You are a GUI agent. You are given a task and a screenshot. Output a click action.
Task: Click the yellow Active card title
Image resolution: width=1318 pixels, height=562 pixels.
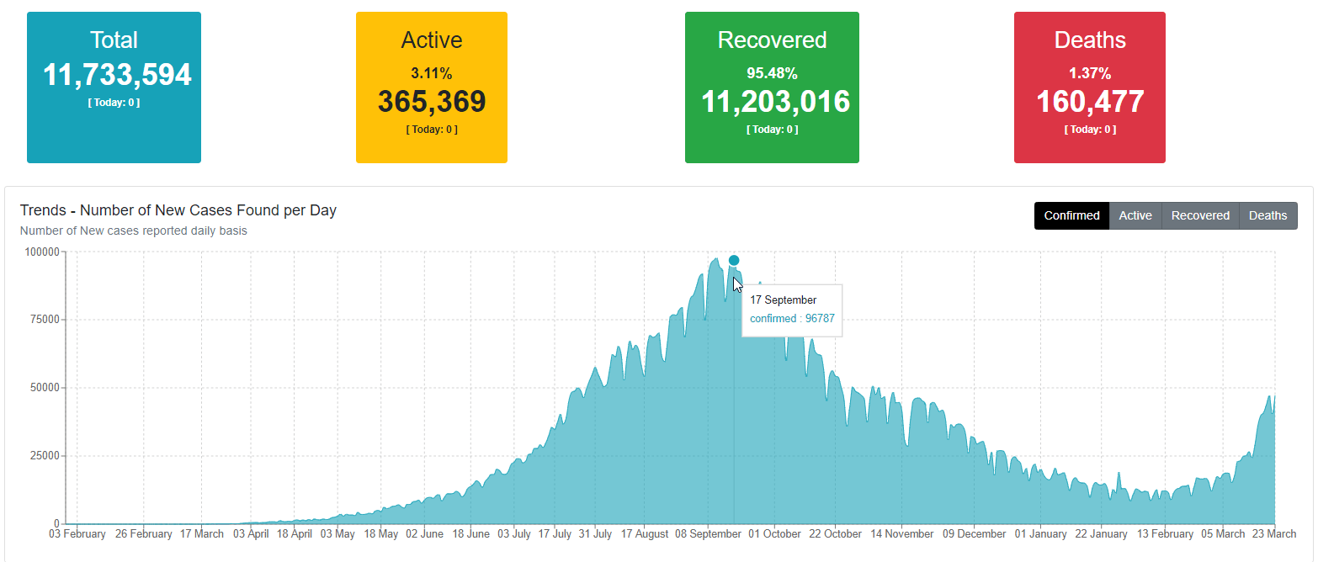point(431,40)
